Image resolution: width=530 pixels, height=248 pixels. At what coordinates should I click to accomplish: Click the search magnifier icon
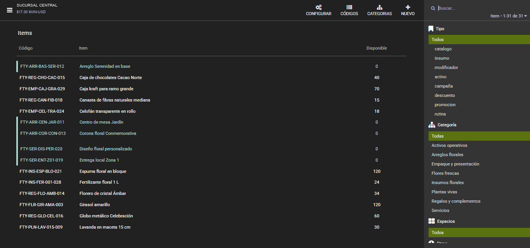(x=433, y=8)
